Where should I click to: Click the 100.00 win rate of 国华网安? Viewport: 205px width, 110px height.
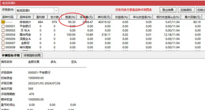point(71,35)
